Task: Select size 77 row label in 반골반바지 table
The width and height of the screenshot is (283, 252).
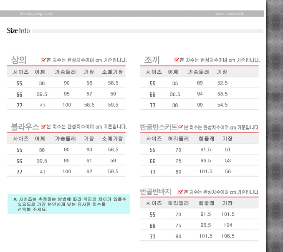Action: coord(152,237)
